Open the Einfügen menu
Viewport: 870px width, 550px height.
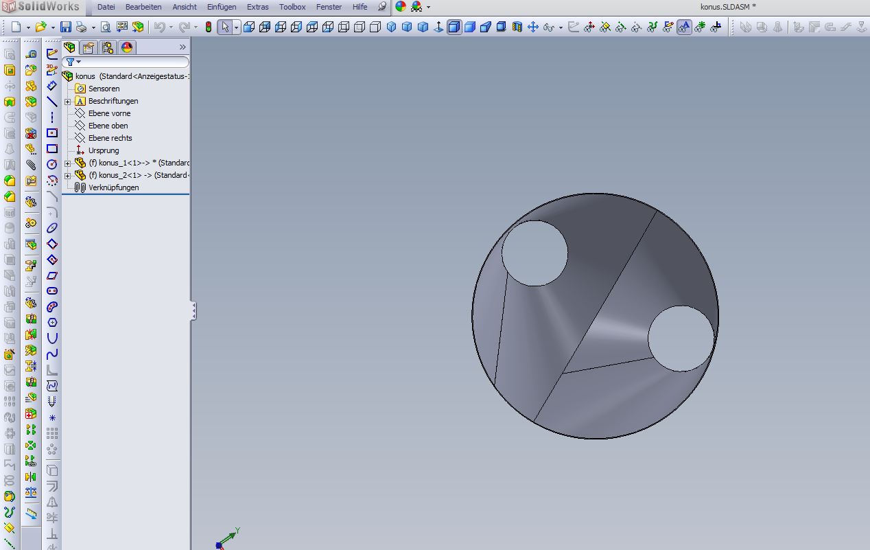222,7
